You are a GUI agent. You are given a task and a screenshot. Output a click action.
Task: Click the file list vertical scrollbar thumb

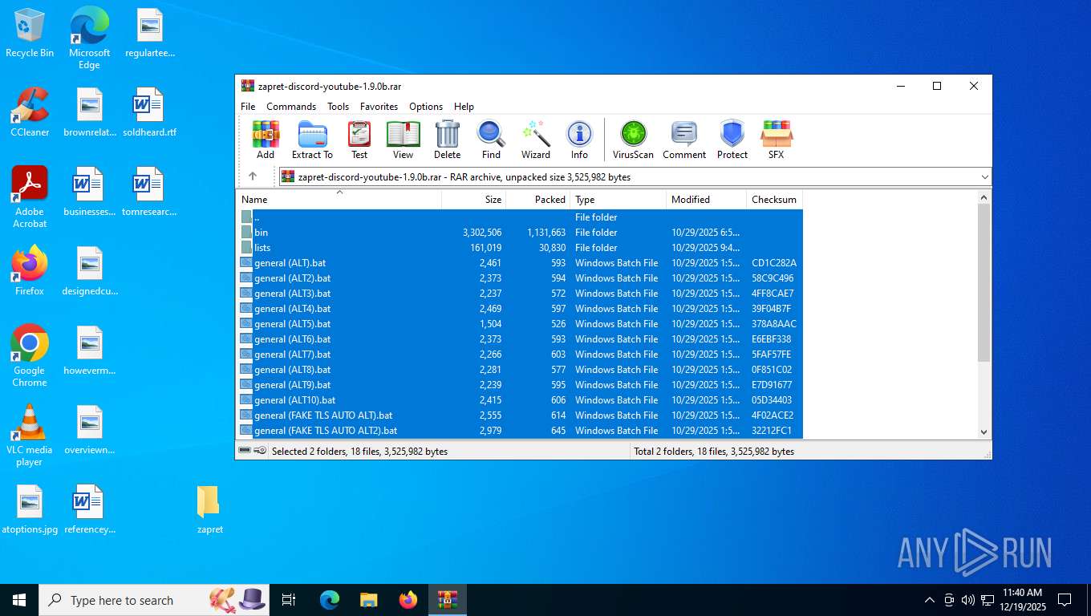click(984, 282)
